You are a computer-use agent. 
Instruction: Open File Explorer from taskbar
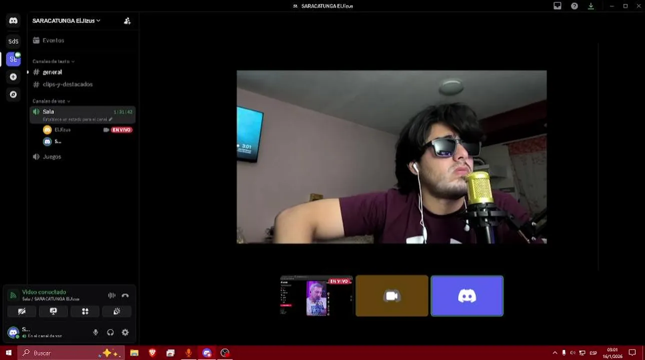click(134, 353)
